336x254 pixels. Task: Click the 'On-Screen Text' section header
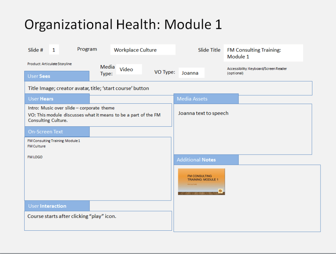(x=57, y=132)
